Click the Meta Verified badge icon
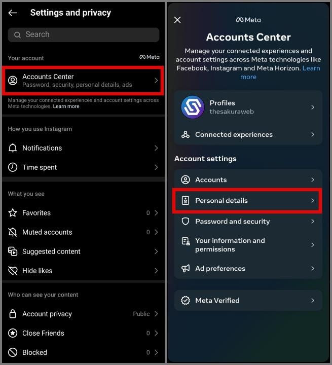The height and width of the screenshot is (365, 332). click(x=186, y=300)
